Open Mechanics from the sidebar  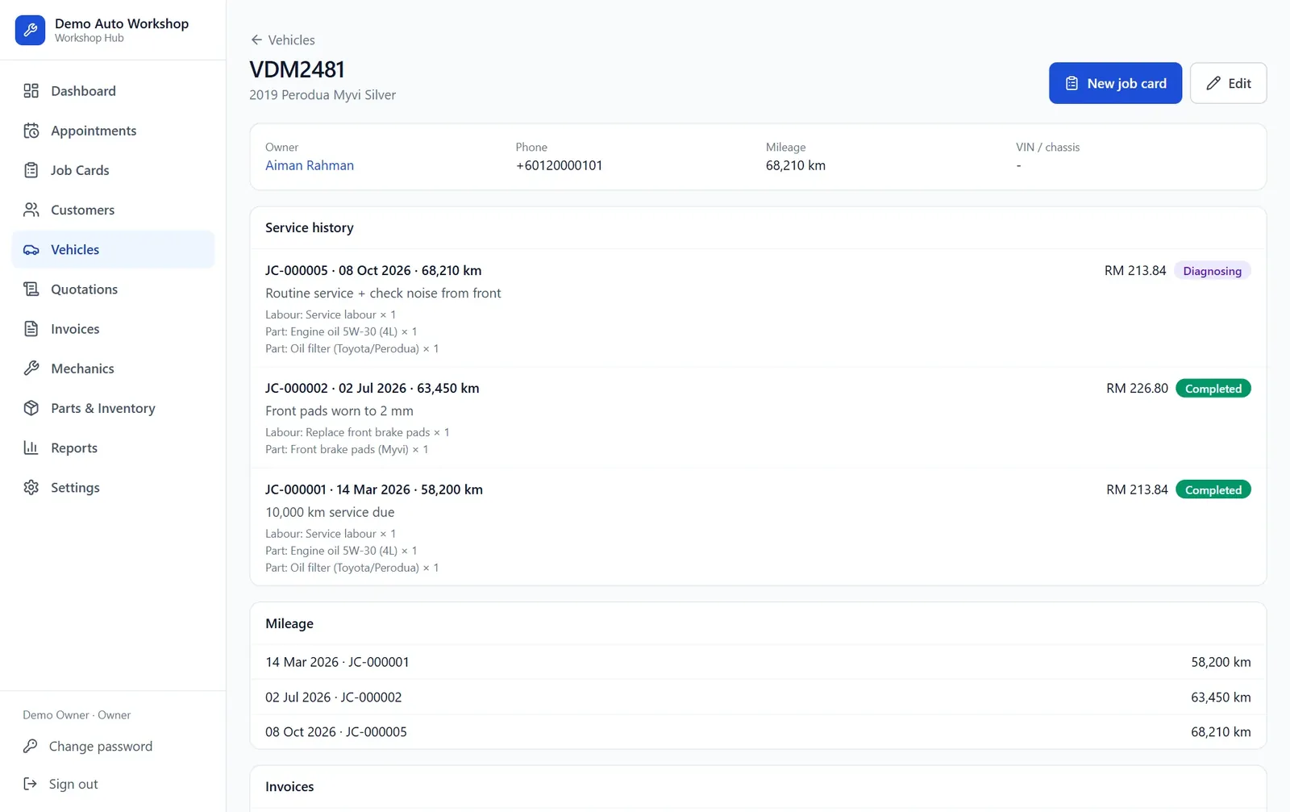pyautogui.click(x=113, y=369)
